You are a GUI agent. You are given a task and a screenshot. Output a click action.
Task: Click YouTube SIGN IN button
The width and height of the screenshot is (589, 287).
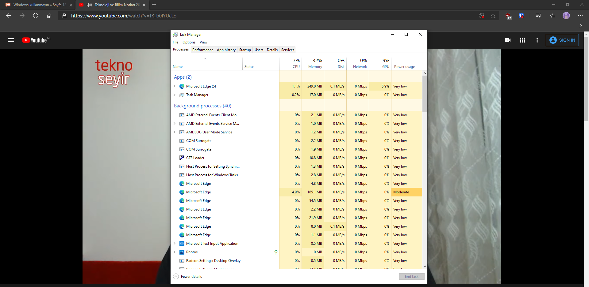[562, 40]
